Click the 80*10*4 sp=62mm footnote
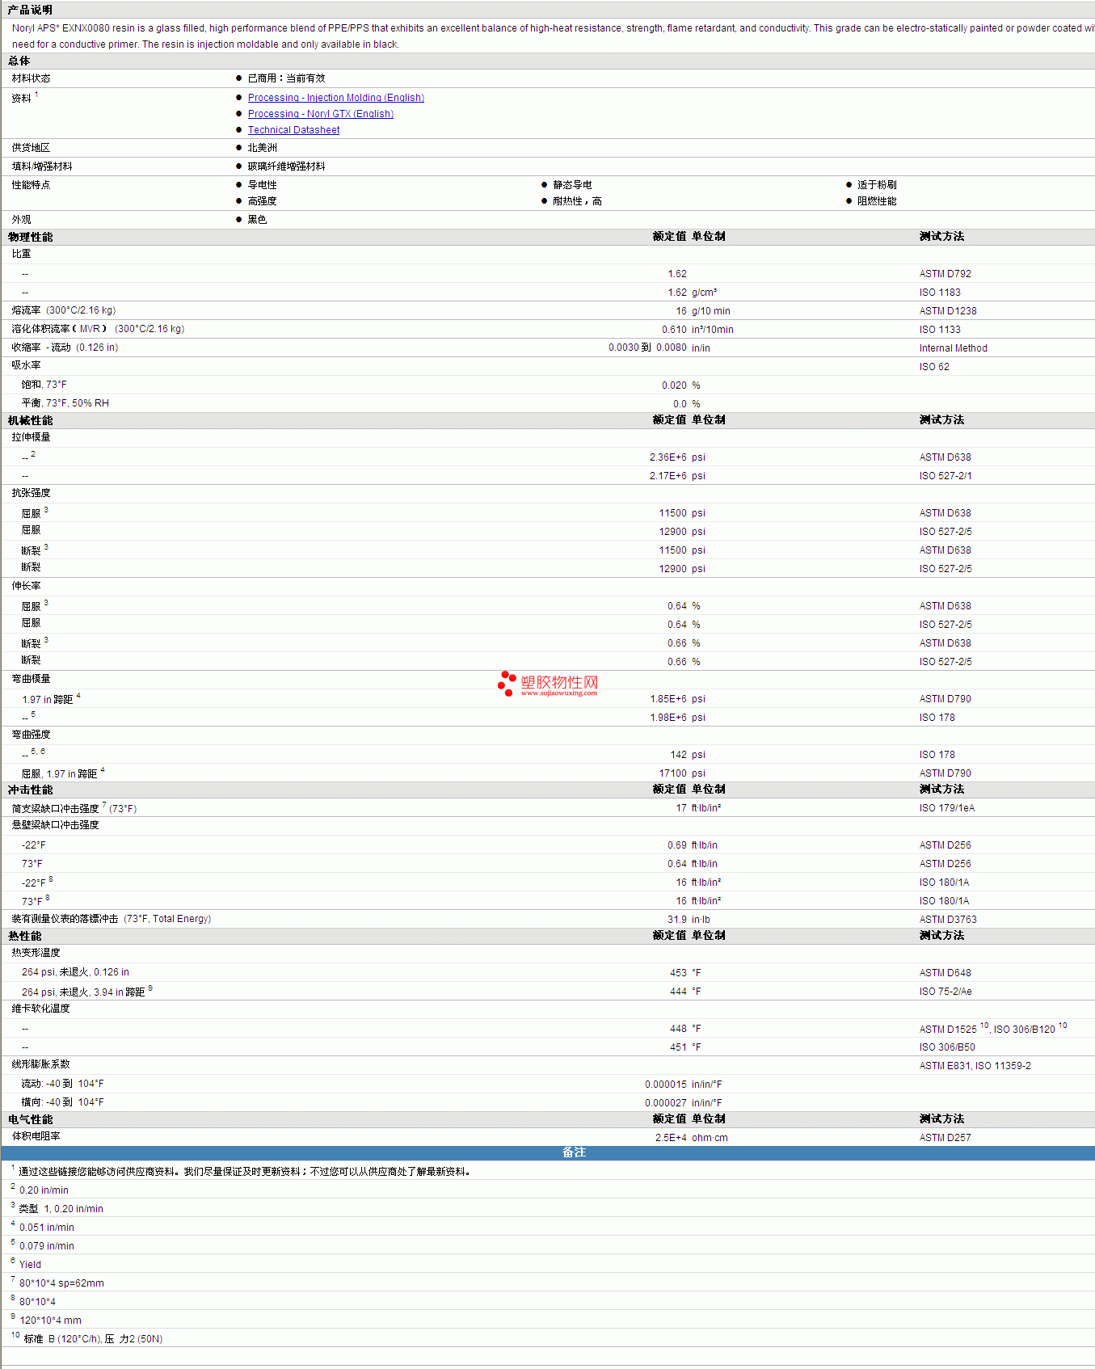Image resolution: width=1095 pixels, height=1369 pixels. click(61, 1283)
